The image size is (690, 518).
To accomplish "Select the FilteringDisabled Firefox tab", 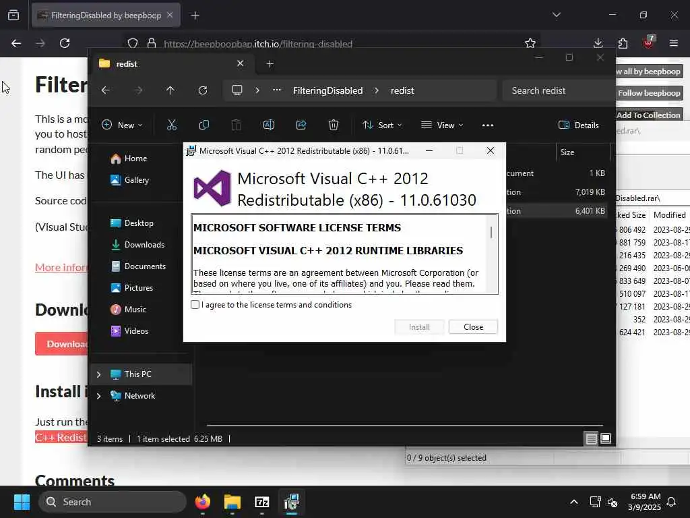I will click(x=106, y=16).
